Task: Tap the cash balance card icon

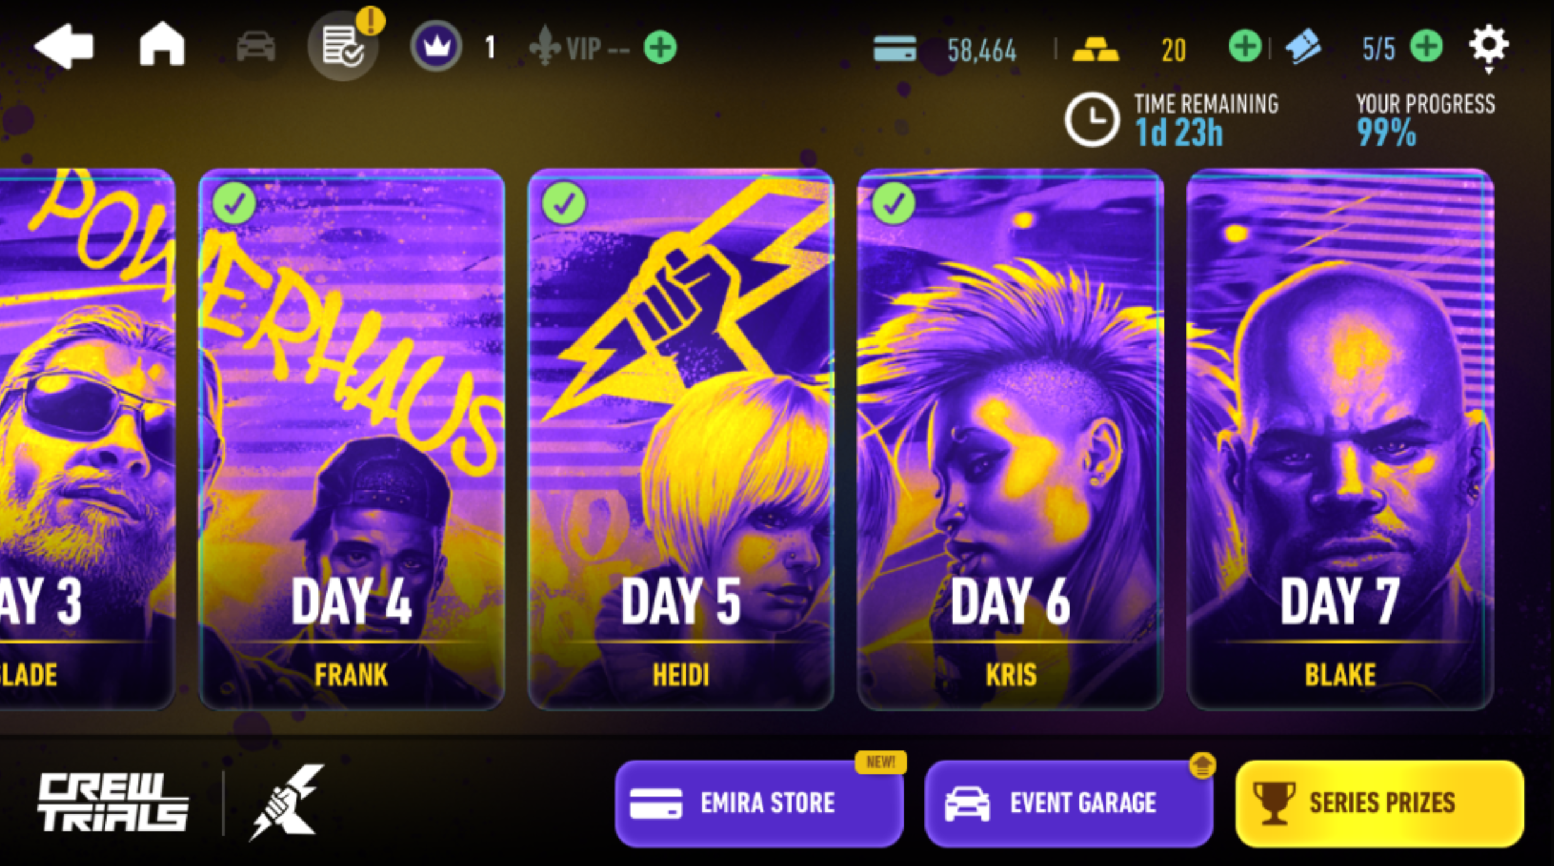Action: point(895,49)
